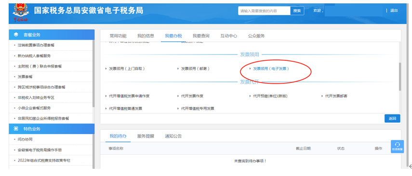
Task: Open 问办协同 in sidebar
Action: 25,139
